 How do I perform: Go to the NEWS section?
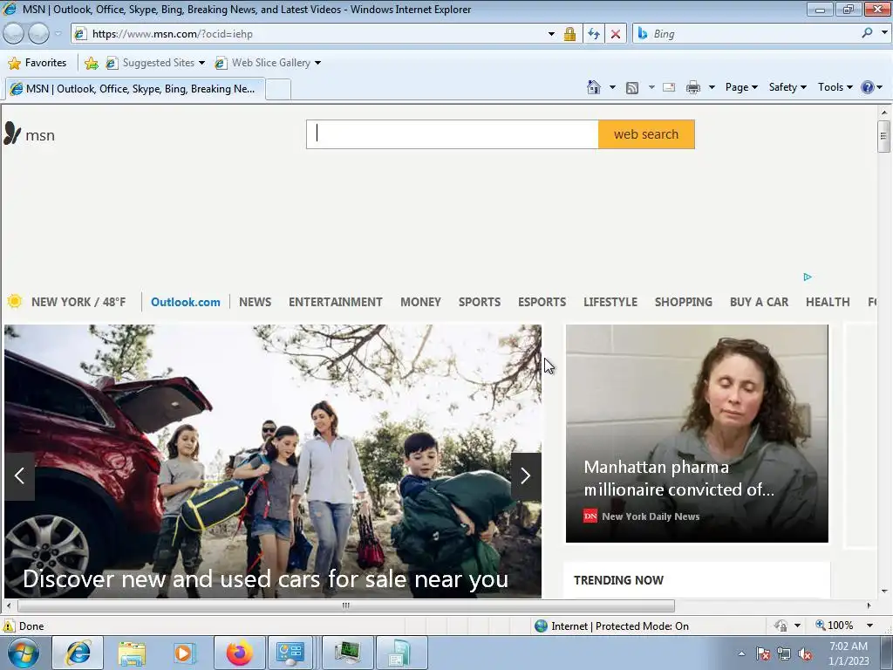(x=255, y=302)
